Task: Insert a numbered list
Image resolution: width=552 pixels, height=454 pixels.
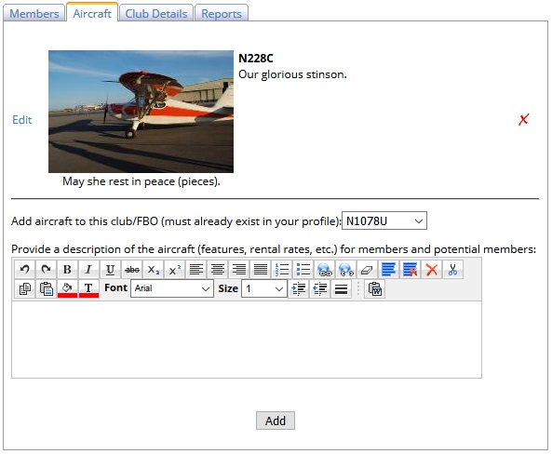Action: (x=282, y=270)
